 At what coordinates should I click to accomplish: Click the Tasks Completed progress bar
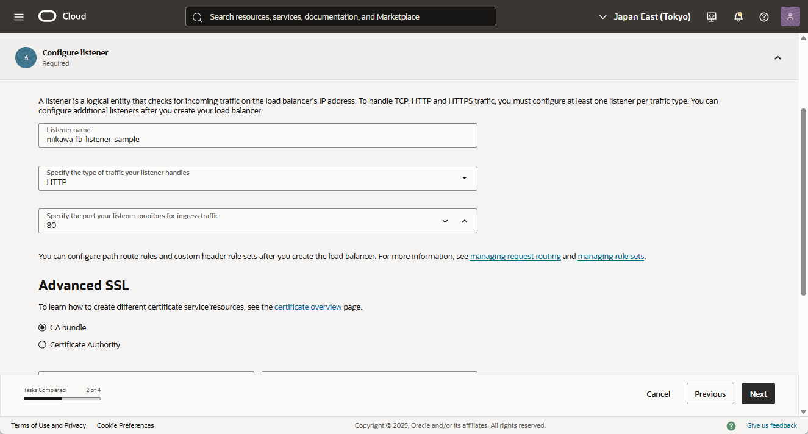[x=62, y=399]
